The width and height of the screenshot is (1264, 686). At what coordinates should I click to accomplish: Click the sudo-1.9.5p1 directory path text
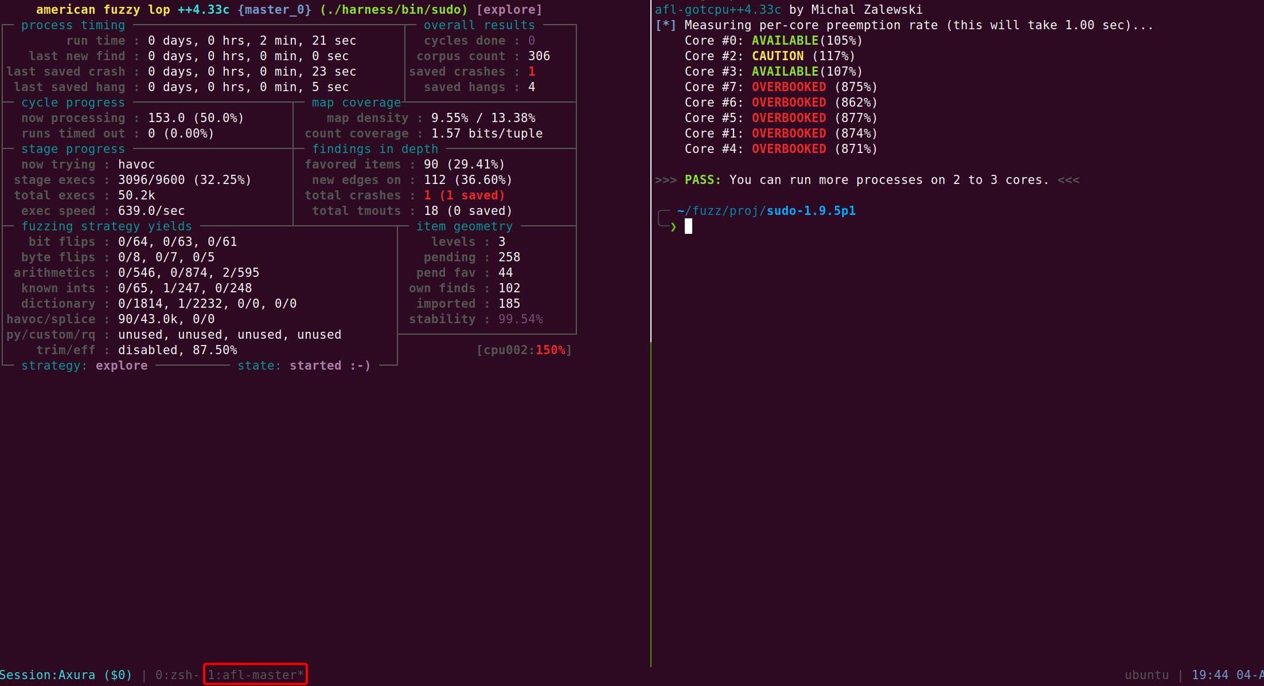[x=811, y=210]
